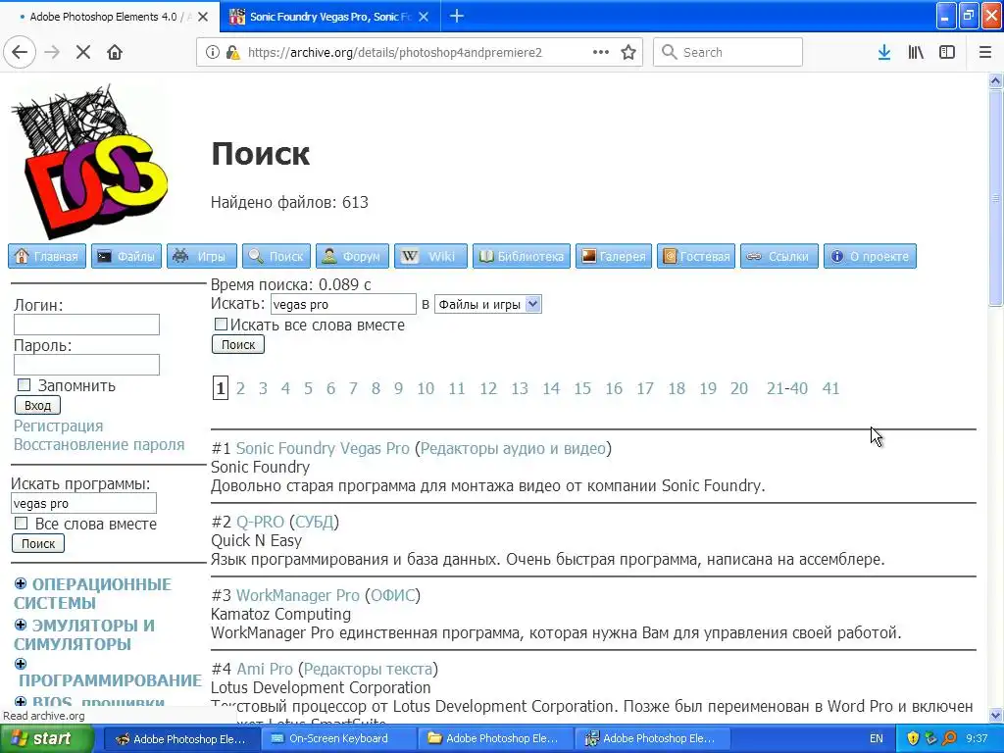
Task: Click the Искать field with vegas pro
Action: (343, 304)
